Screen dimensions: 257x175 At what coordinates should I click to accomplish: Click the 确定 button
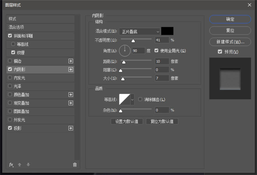pyautogui.click(x=230, y=19)
